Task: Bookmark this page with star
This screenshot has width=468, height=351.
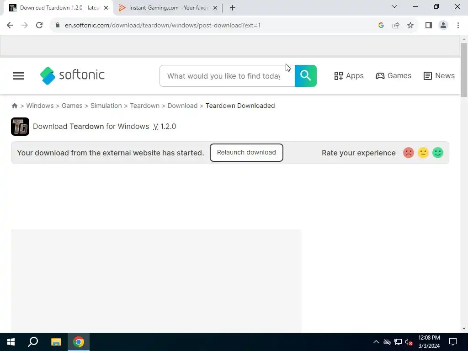Action: [x=410, y=26]
